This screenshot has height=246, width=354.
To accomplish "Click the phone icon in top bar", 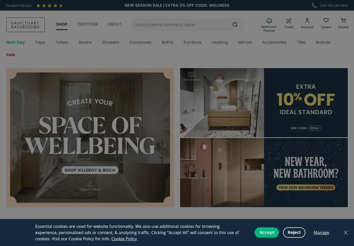I will click(x=314, y=5).
